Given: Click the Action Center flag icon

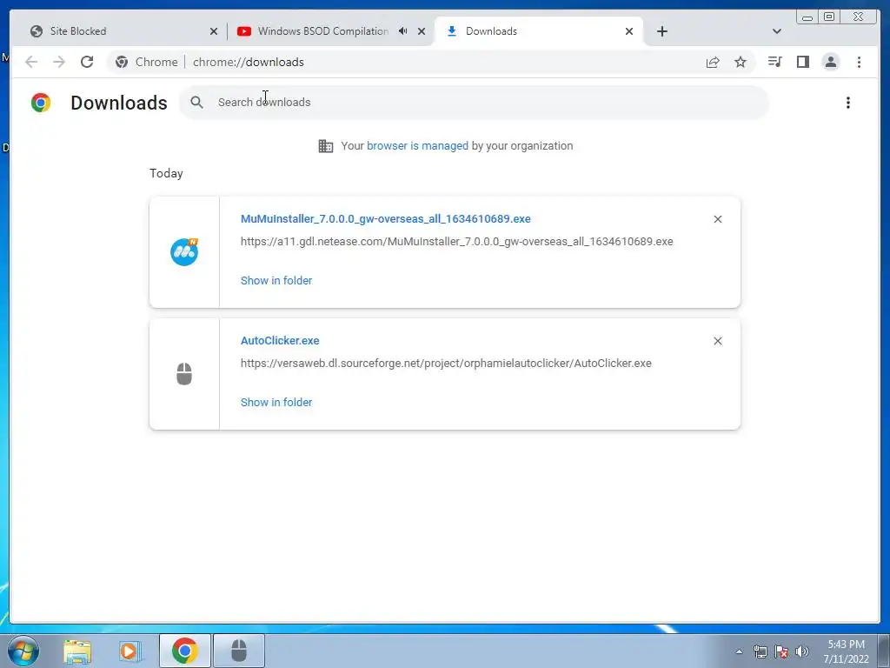Looking at the screenshot, I should (x=781, y=651).
